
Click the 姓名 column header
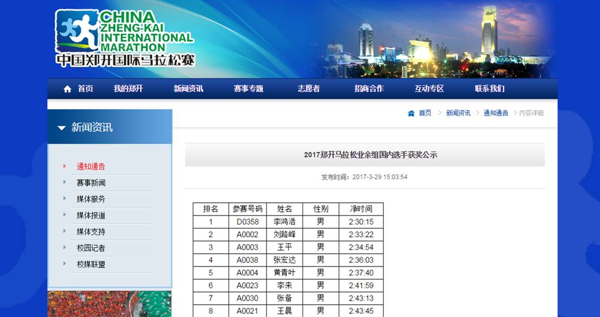coord(284,209)
